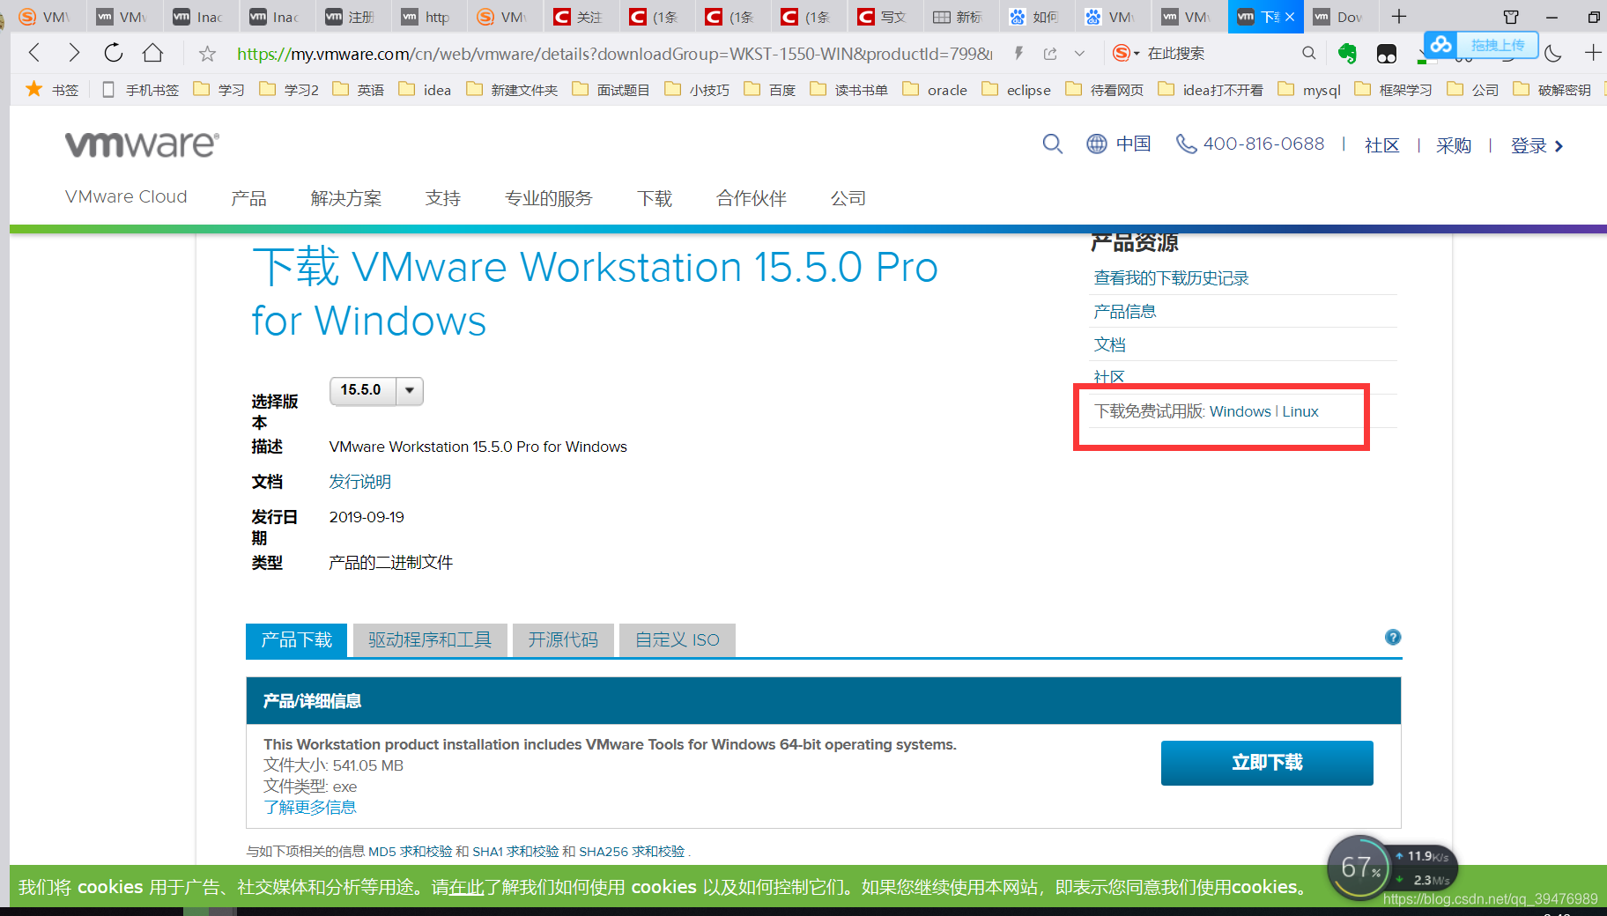Open a new browser tab
Viewport: 1607px width, 916px height.
pos(1399,17)
